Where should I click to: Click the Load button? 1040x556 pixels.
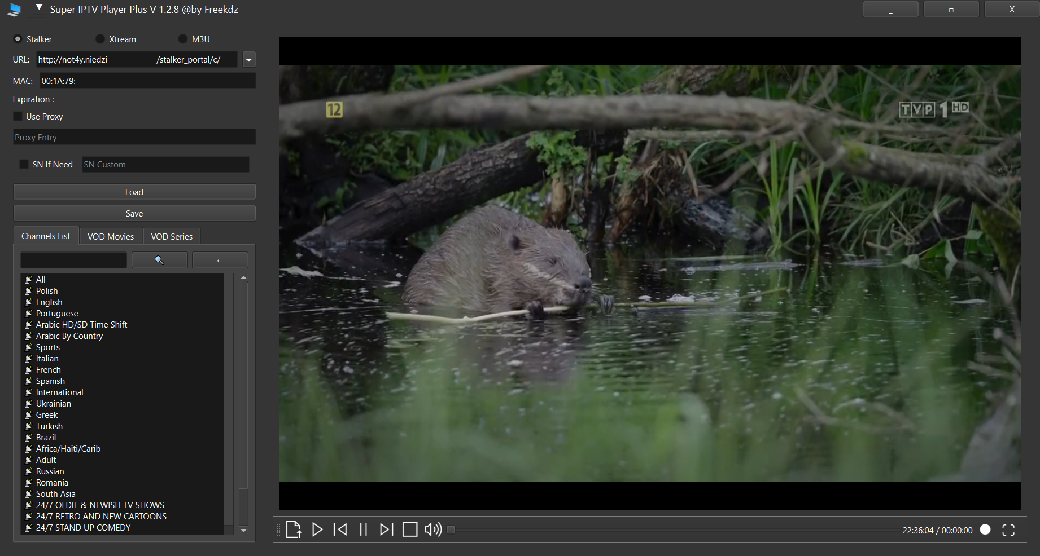[134, 192]
